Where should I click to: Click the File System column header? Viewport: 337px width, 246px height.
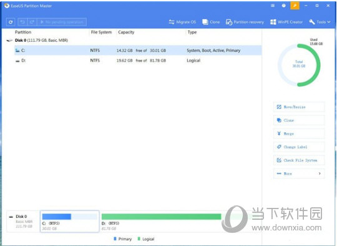tap(101, 32)
